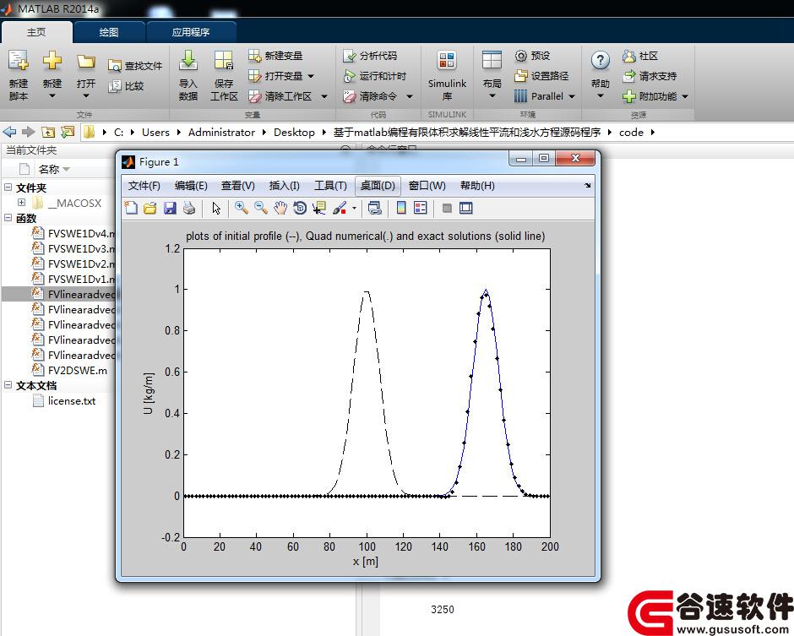Image resolution: width=794 pixels, height=636 pixels.
Task: Open Preferences (预设) gear
Action: 532,56
